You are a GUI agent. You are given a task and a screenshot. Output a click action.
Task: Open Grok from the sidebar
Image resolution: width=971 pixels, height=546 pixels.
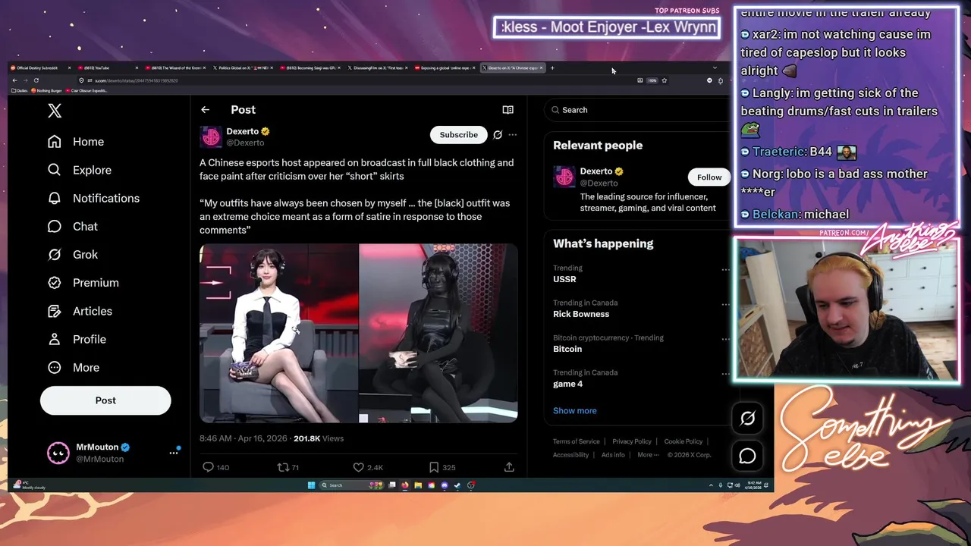click(73, 254)
